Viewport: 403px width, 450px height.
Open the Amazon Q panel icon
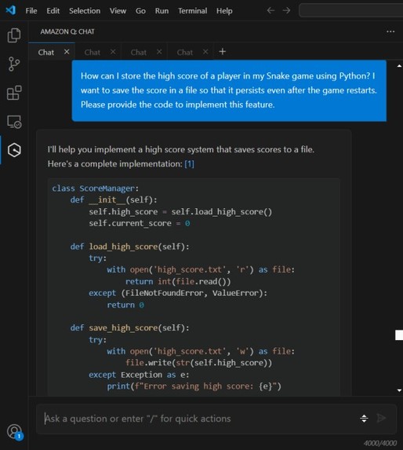pos(14,150)
